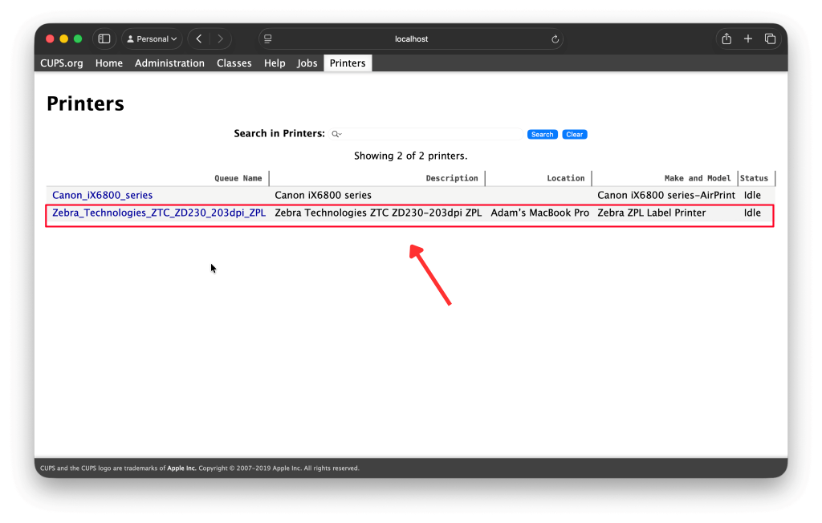Open the Classes tab
The image size is (822, 523).
tap(234, 63)
